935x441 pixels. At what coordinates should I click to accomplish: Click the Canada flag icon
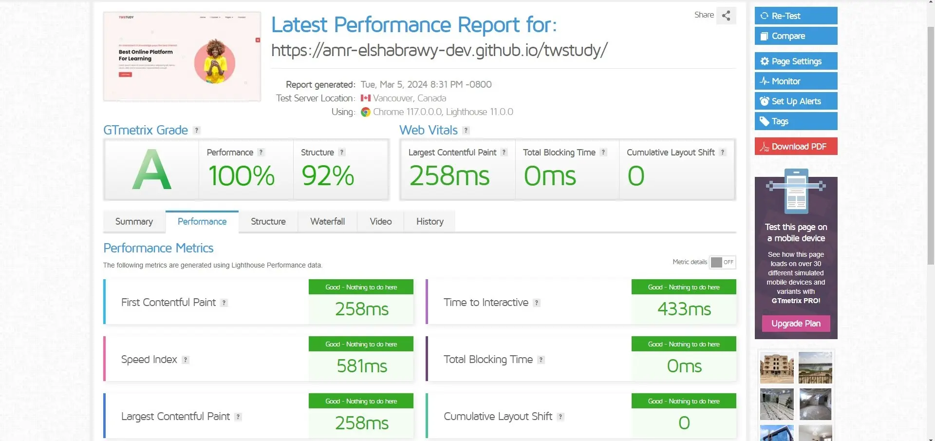point(366,98)
